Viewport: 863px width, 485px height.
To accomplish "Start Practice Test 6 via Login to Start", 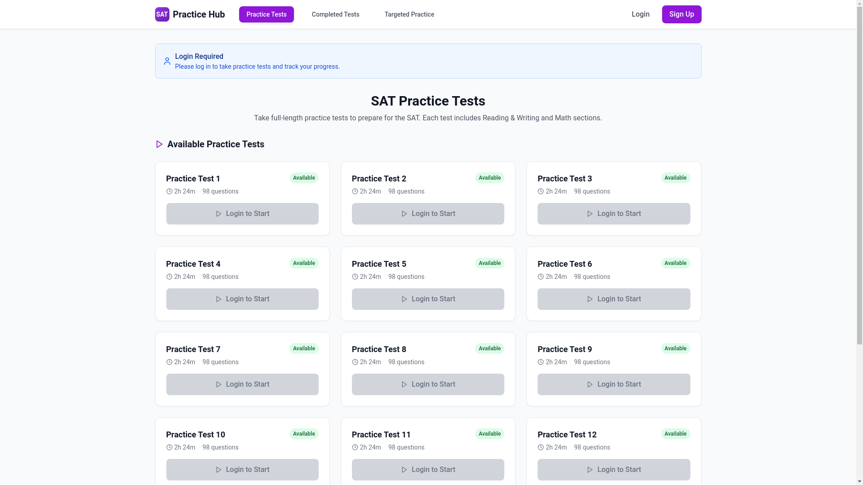I will [x=614, y=299].
